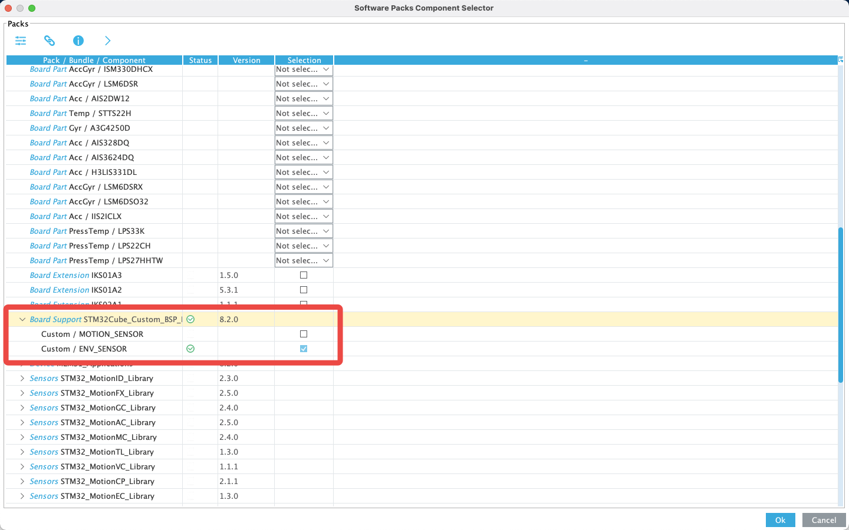Click version 8.2.0 of Board Support
Viewport: 849px width, 530px height.
click(x=229, y=319)
